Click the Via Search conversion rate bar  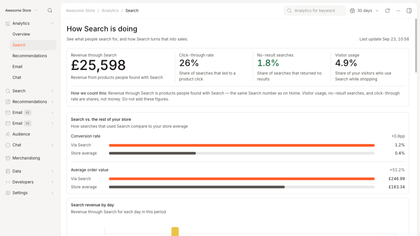click(242, 145)
